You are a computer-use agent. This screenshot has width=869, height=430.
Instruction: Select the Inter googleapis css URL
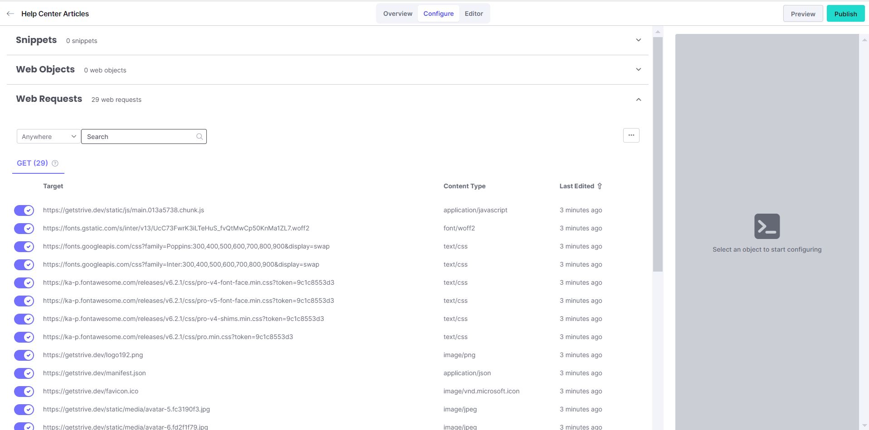(181, 264)
